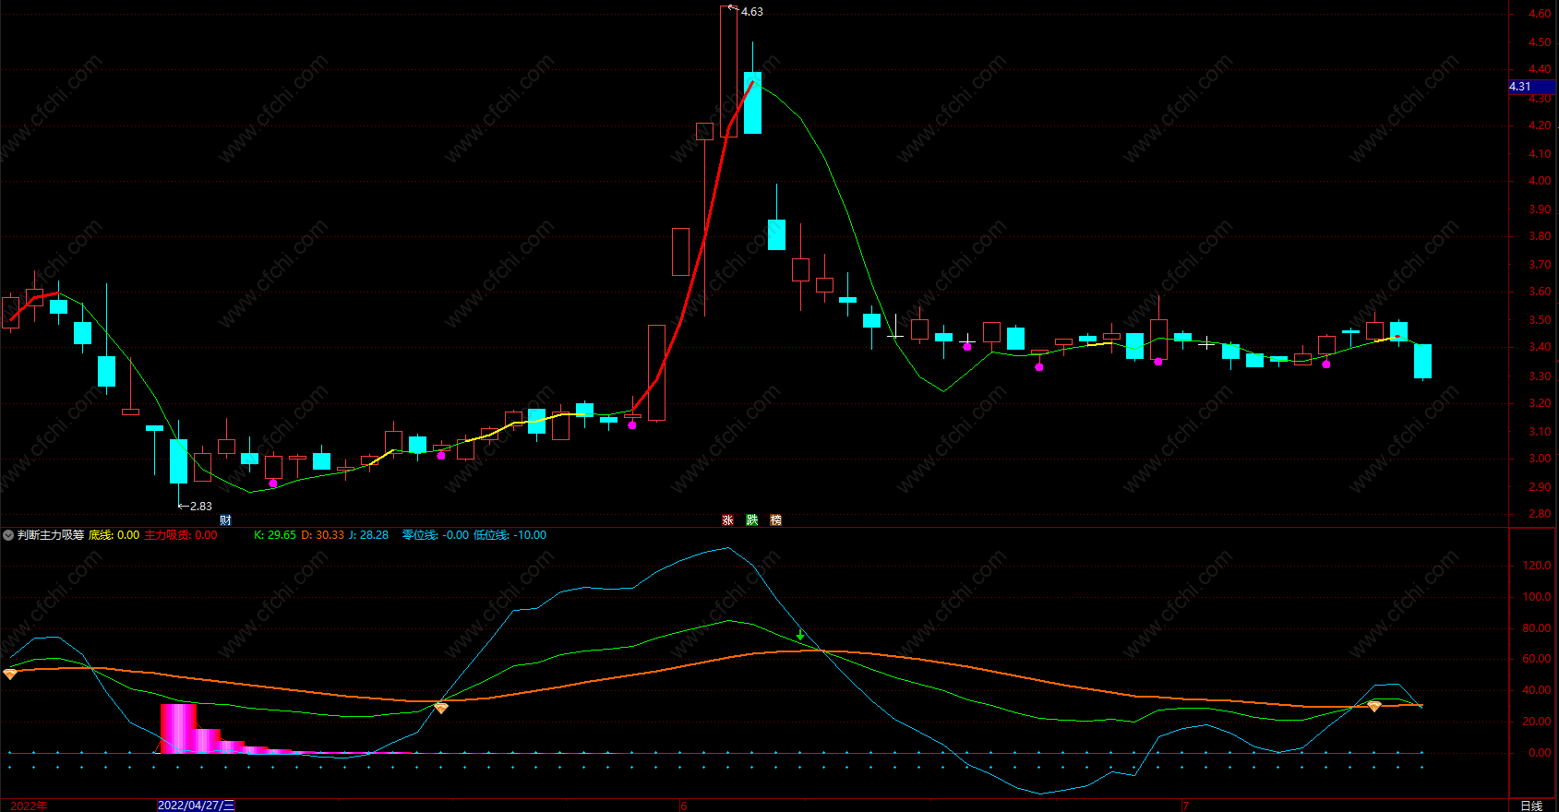Screen dimensions: 1559x812
Task: Click the diamond marker at the K-D crossover below late-April candles
Action: click(x=441, y=708)
